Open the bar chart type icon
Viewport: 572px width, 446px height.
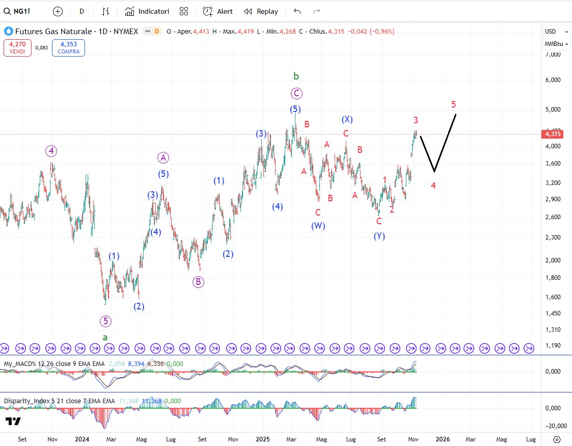point(105,11)
